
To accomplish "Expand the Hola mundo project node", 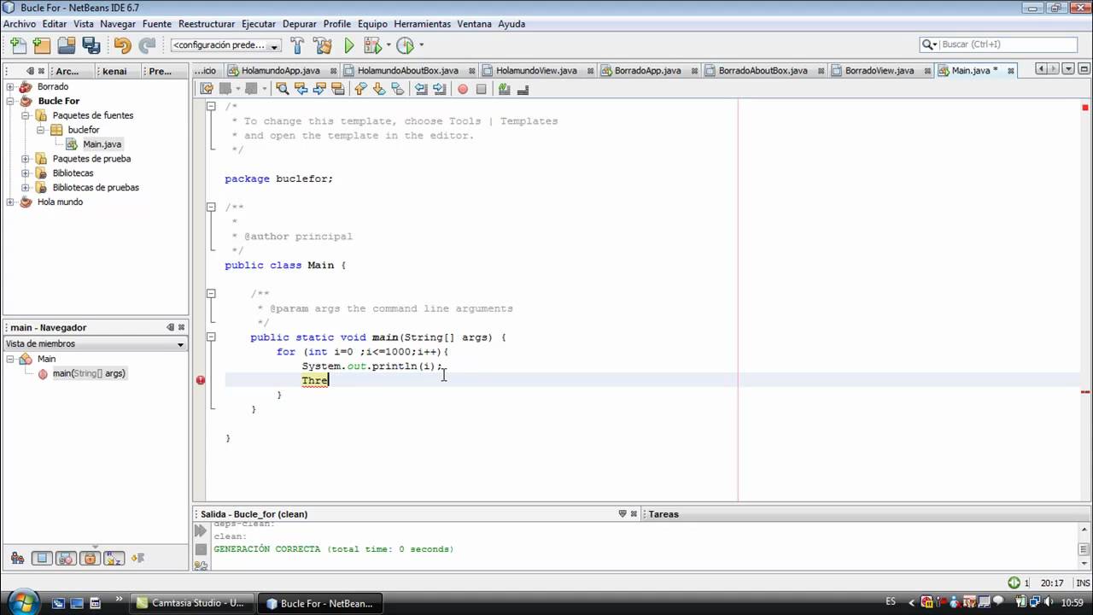I will point(10,202).
